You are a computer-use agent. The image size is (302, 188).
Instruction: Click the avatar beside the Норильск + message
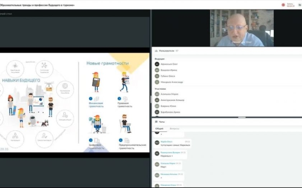(157, 153)
